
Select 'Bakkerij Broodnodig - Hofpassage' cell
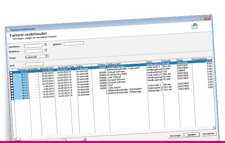click(x=125, y=92)
